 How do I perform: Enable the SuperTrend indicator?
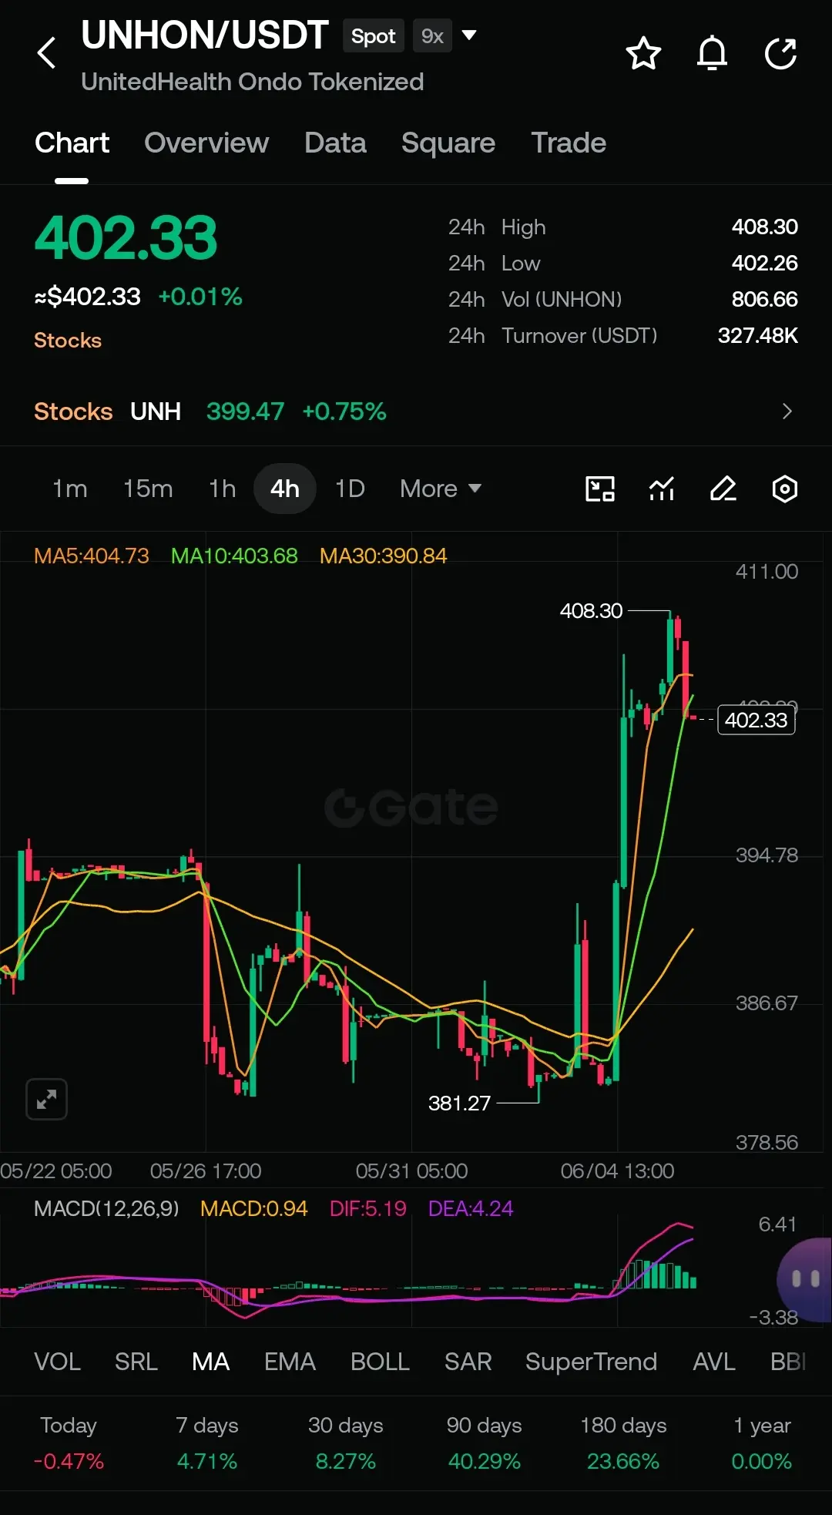point(591,1362)
